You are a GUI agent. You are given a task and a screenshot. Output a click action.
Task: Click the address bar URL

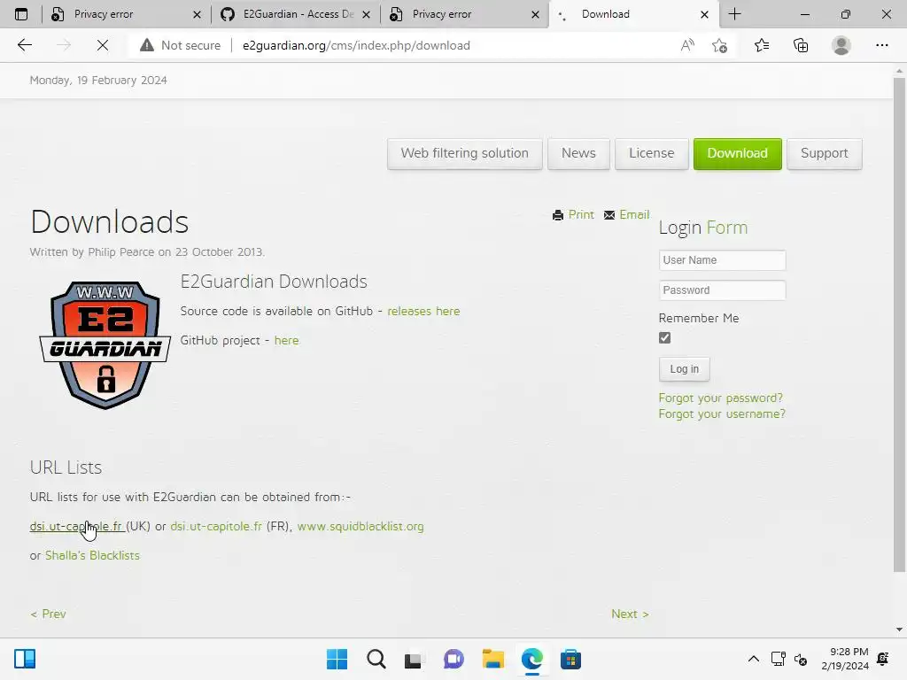tap(356, 45)
